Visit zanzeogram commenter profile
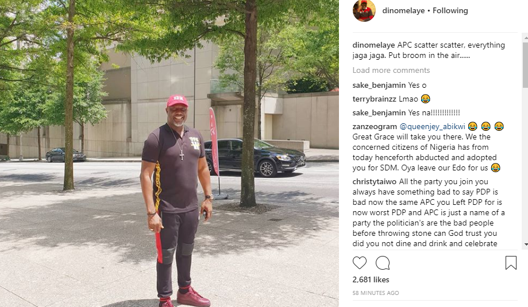The height and width of the screenshot is (307, 528). point(375,126)
